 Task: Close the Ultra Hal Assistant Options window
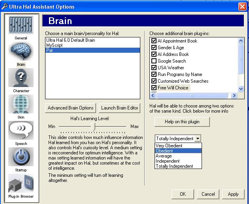pos(242,7)
